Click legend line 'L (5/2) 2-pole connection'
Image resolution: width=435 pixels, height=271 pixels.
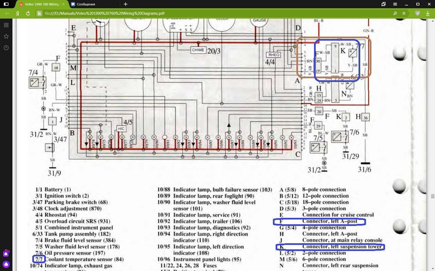[313, 253]
